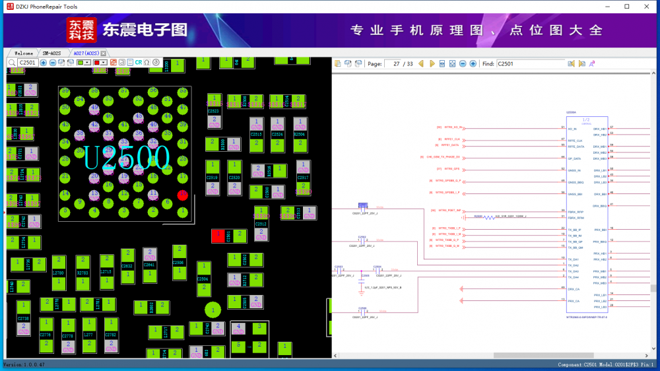660x371 pixels.
Task: Go to next page in schematic viewer
Action: [432, 64]
